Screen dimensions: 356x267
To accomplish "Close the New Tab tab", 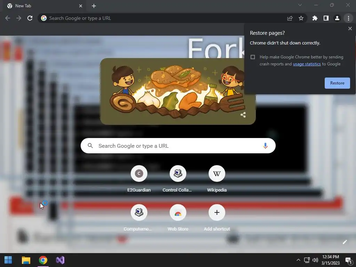I will (81, 6).
